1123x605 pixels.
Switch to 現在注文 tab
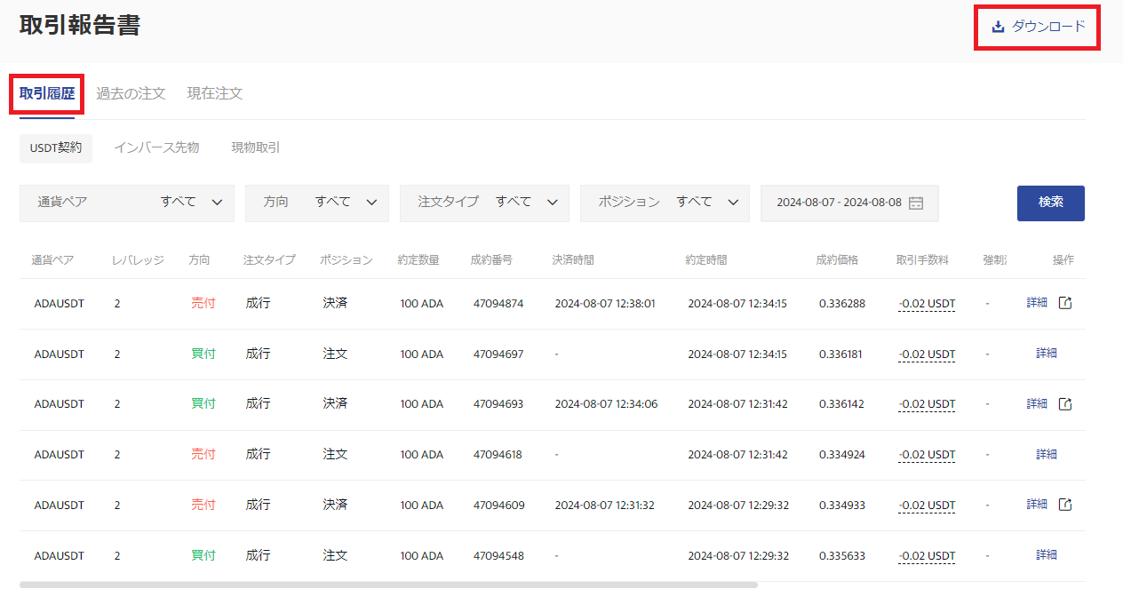(x=215, y=93)
